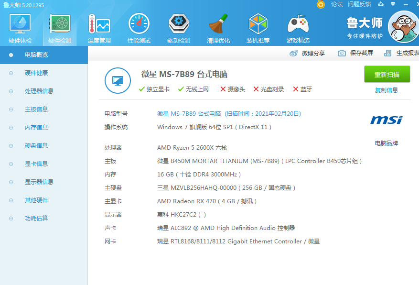Click the round computer monitor icon
The image size is (419, 285).
point(118,80)
